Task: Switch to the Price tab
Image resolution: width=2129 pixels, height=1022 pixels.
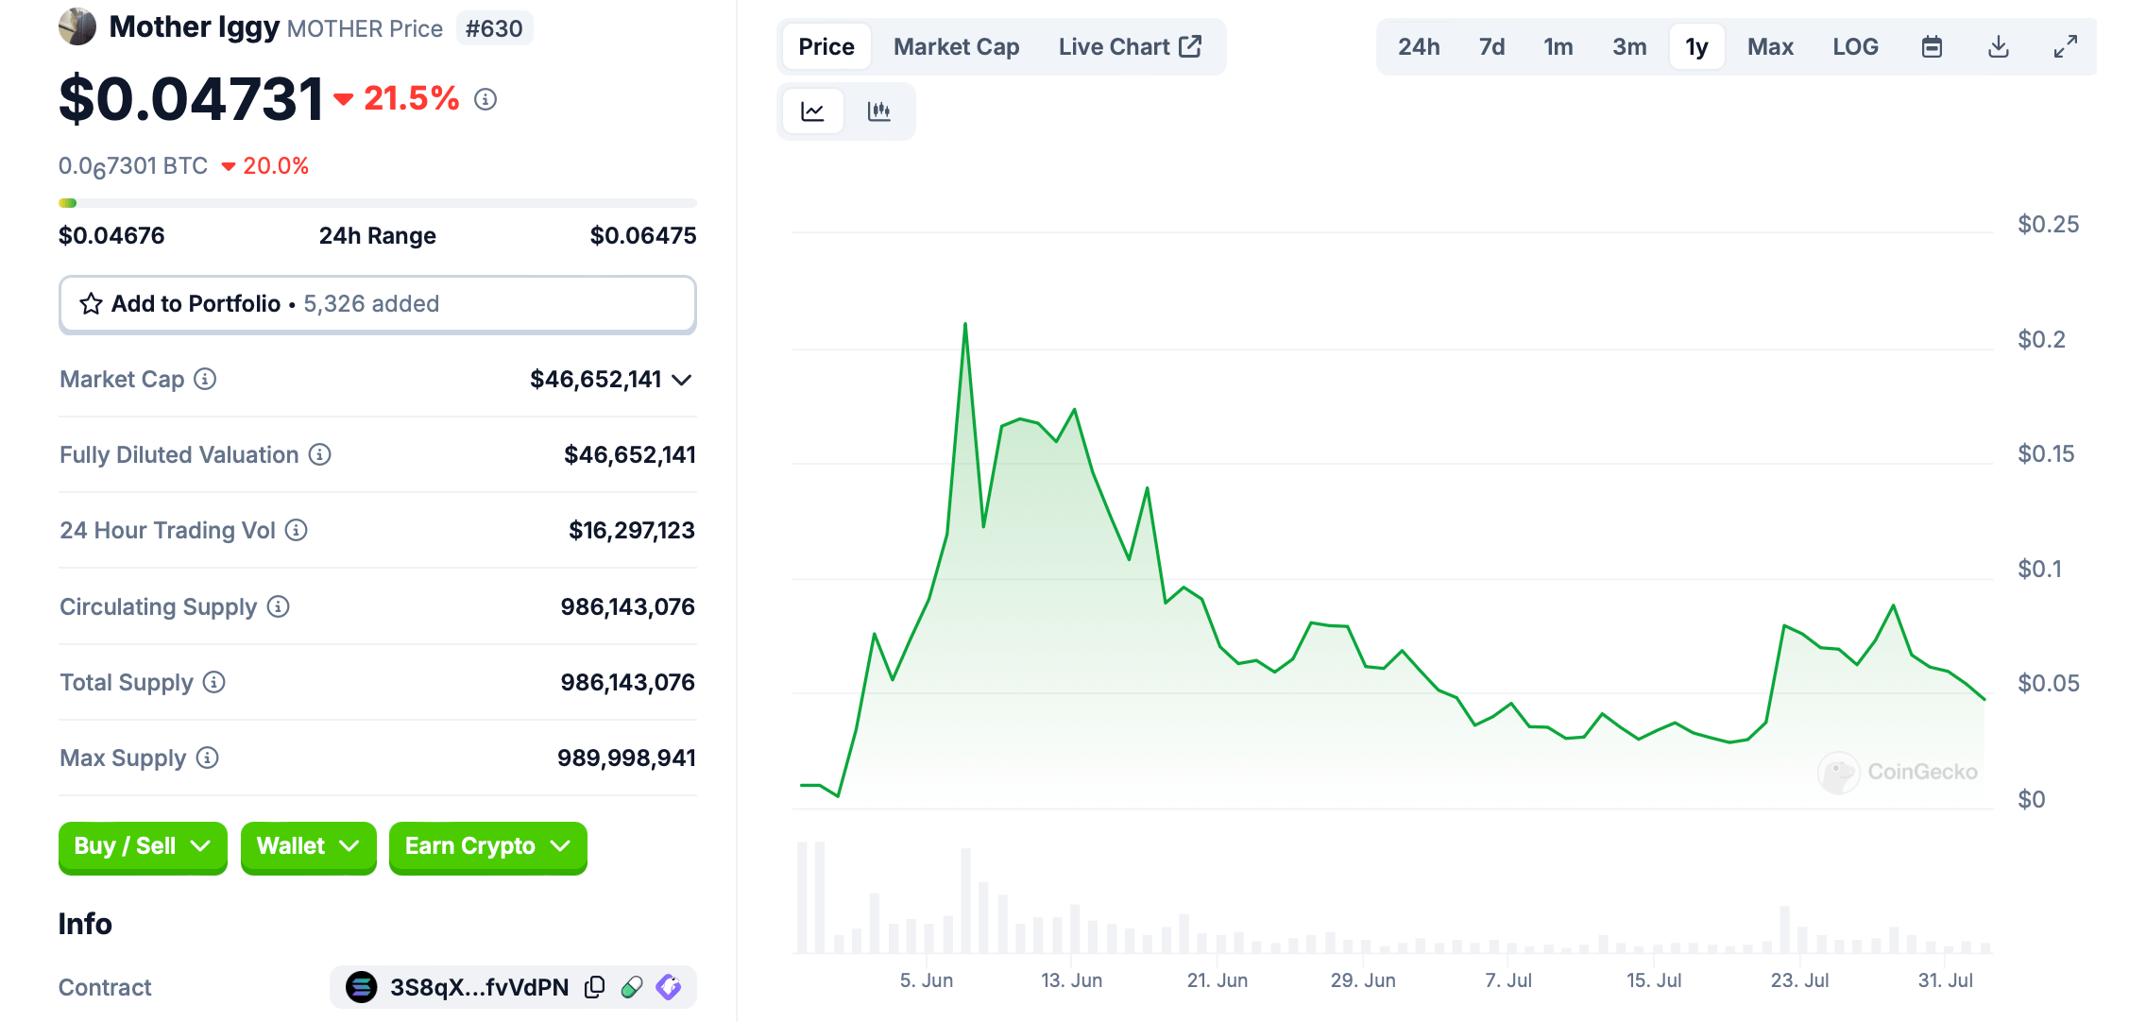Action: (826, 46)
